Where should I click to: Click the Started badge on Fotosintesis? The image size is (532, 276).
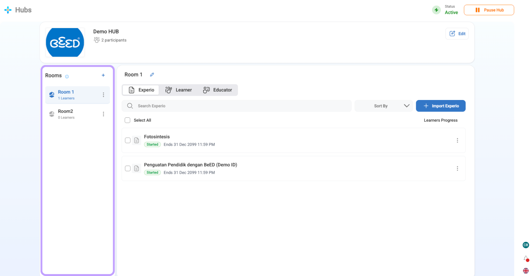point(152,144)
